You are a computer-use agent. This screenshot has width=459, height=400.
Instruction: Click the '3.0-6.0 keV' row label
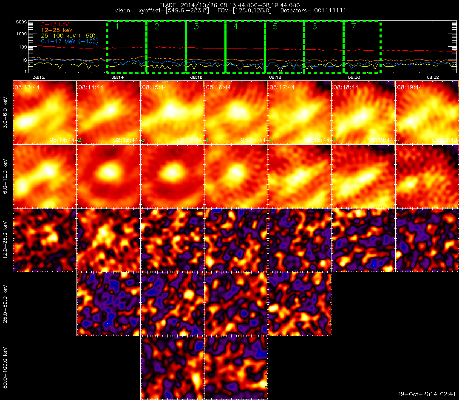[x=5, y=113]
